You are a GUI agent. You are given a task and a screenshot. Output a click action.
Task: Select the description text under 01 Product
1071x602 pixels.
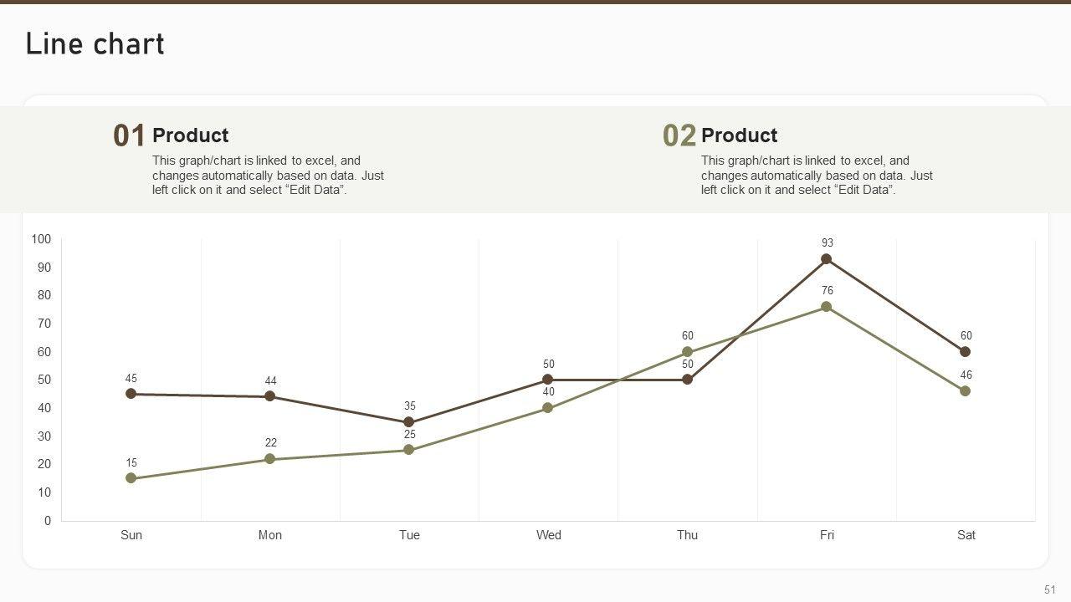click(268, 176)
